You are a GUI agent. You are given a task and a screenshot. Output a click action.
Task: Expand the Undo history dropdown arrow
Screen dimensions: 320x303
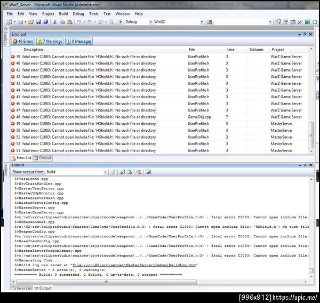pyautogui.click(x=84, y=22)
